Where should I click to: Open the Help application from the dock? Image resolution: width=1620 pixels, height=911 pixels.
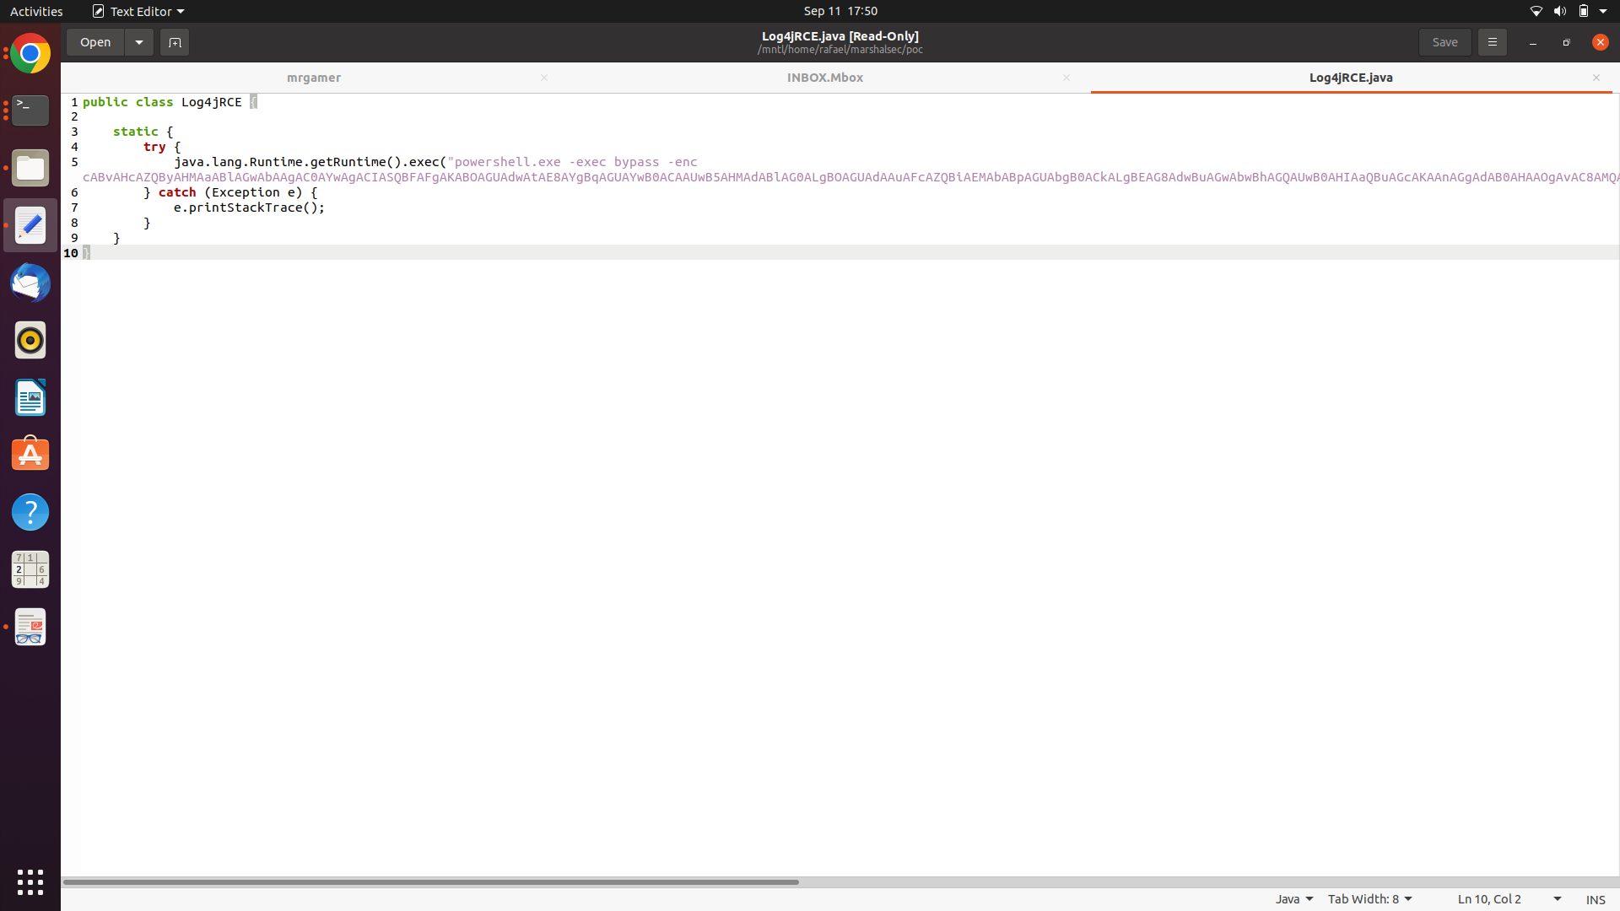[x=30, y=512]
